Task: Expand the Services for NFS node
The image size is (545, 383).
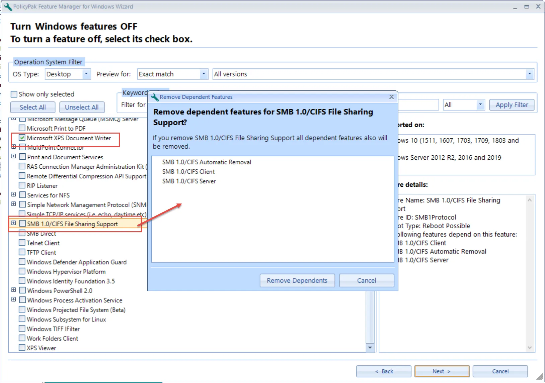Action: click(x=14, y=194)
